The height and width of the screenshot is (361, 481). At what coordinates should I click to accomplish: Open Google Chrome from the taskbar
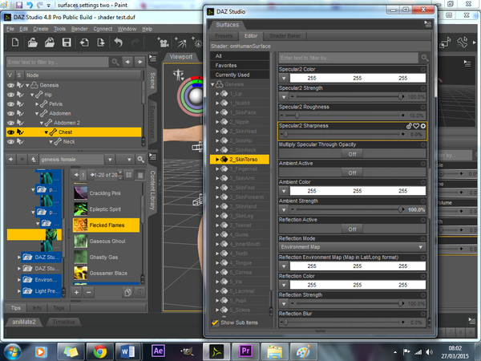pyautogui.click(x=100, y=351)
